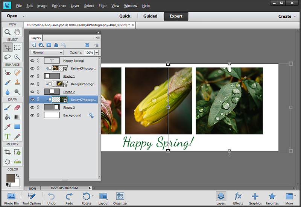
Task: Select the Clone Stamp tool
Action: [x=17, y=82]
